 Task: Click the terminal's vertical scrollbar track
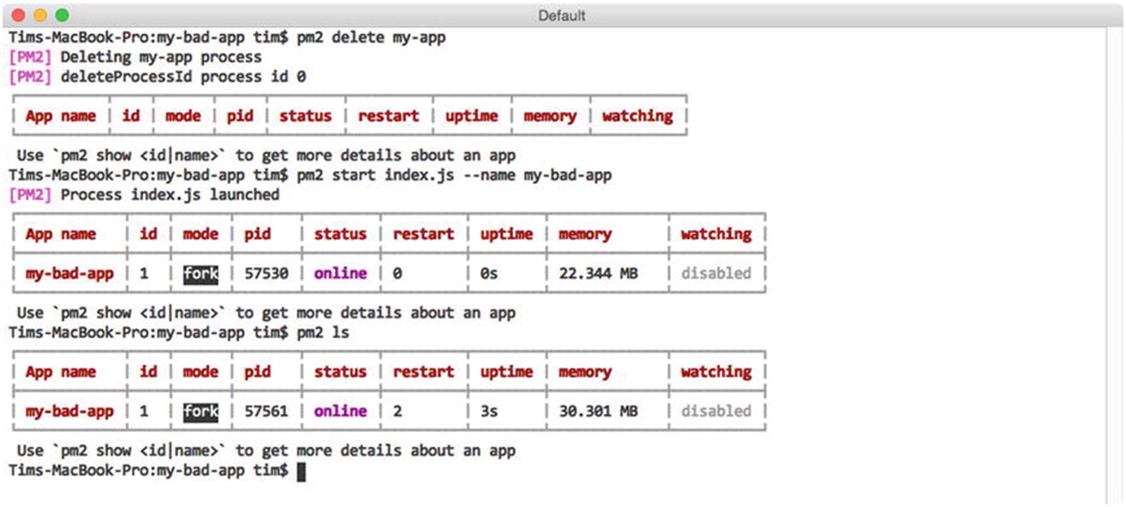coord(1114,261)
